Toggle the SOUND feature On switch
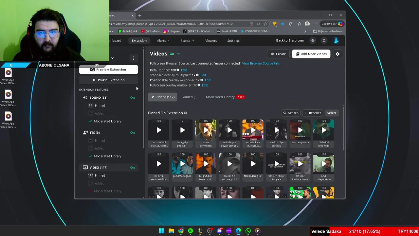Image resolution: width=419 pixels, height=236 pixels. pos(132,98)
